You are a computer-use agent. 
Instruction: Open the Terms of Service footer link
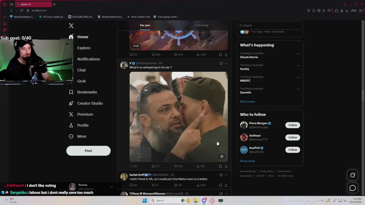pyautogui.click(x=248, y=171)
